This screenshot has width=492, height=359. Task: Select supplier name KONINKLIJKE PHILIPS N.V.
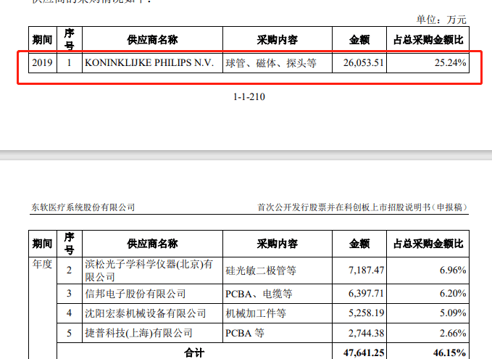click(149, 63)
